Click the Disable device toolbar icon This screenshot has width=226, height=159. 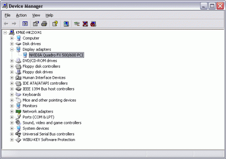pyautogui.click(x=93, y=24)
